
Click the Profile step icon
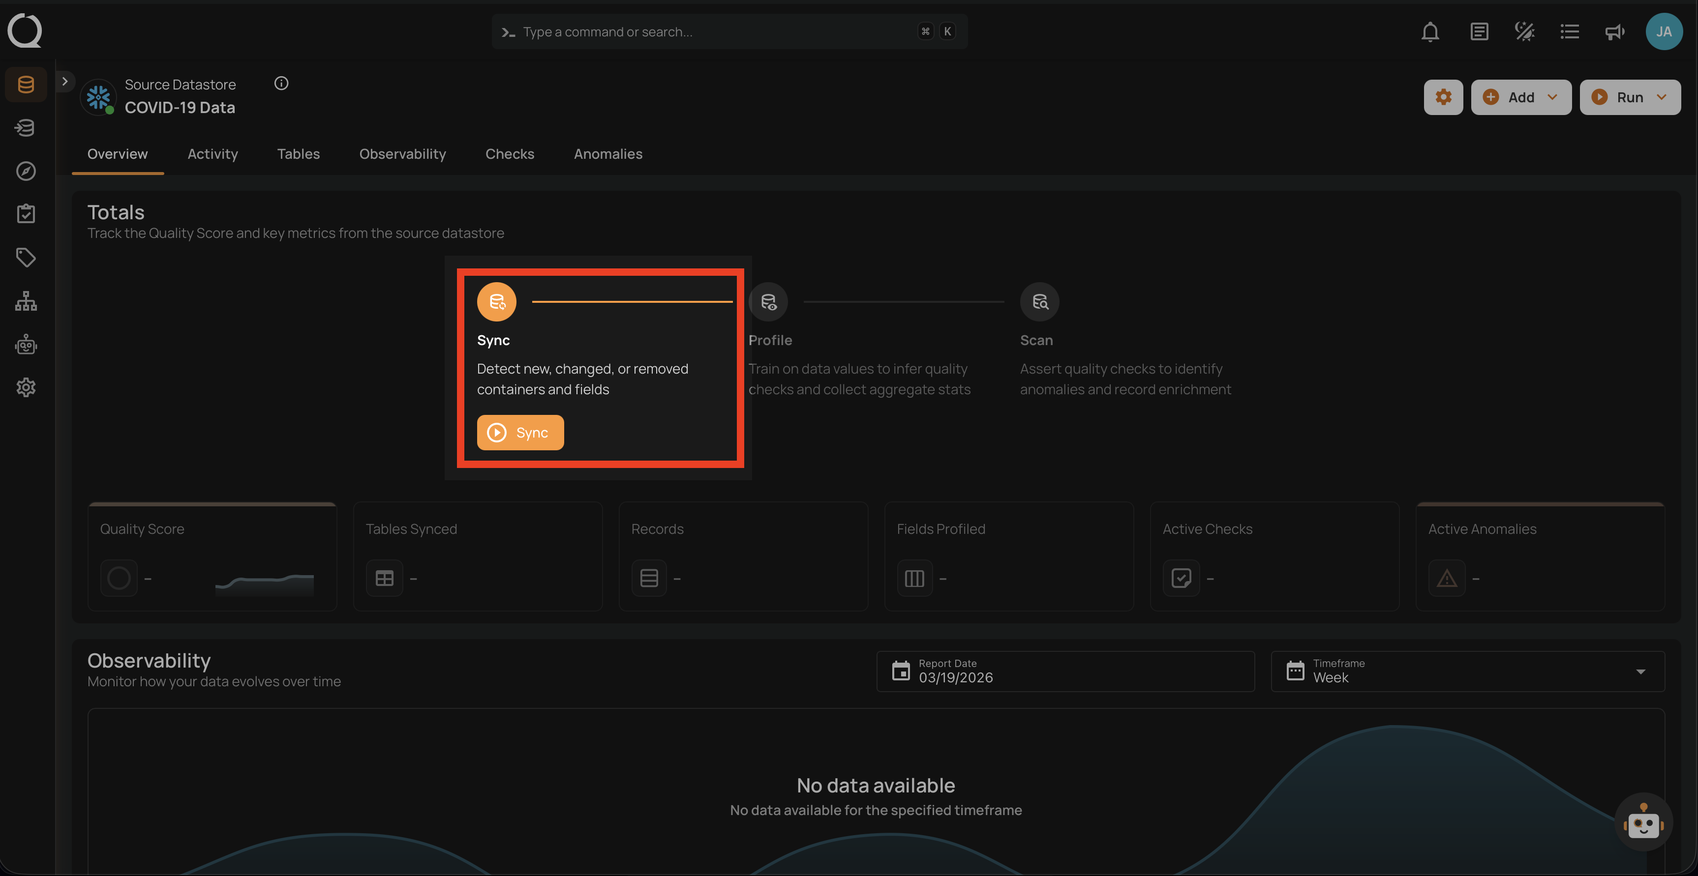click(769, 302)
